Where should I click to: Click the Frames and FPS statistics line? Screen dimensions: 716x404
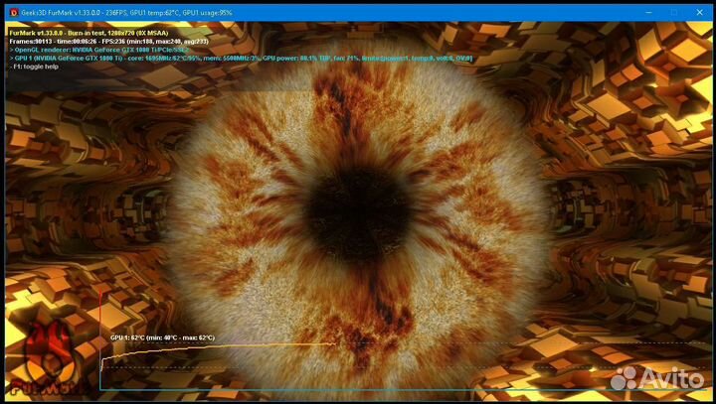tap(119, 42)
